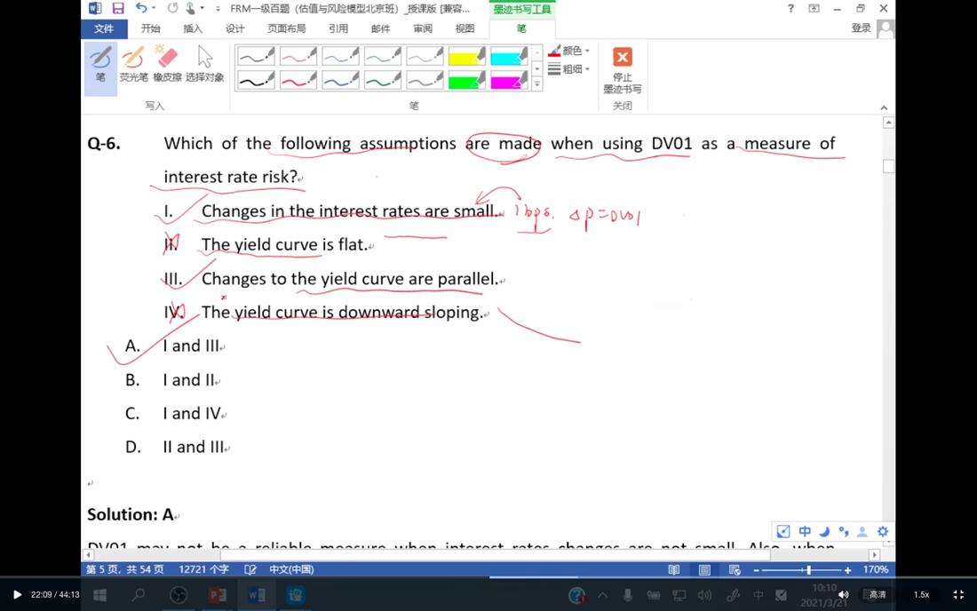Choose the Eraser (橡皮擦) tool

167,64
